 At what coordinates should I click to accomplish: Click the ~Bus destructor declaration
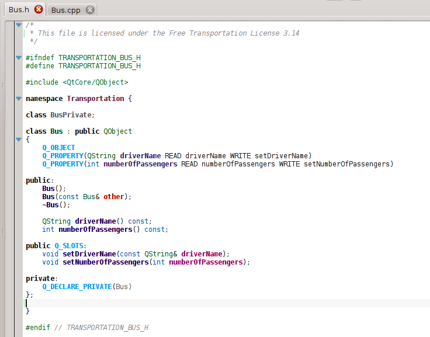point(56,205)
